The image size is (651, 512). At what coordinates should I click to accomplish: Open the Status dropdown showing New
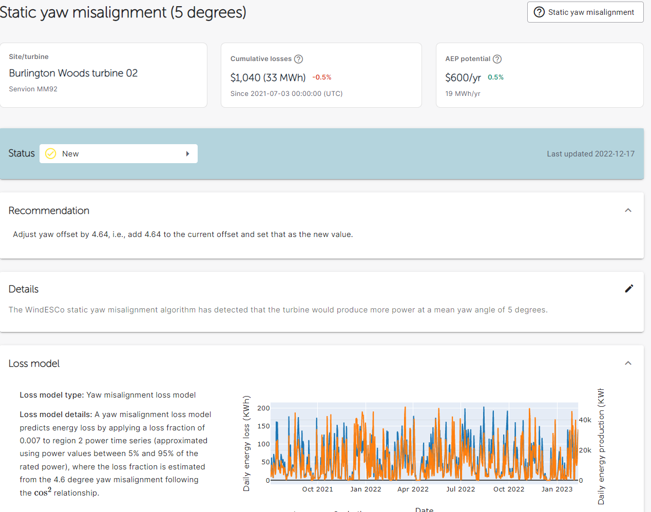[119, 153]
